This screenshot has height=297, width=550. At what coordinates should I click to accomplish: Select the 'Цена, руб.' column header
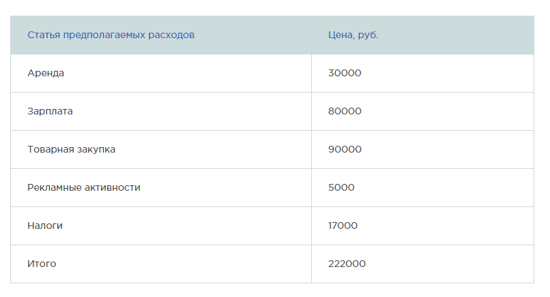353,35
